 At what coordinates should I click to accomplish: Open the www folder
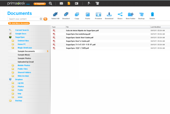pos(20,97)
